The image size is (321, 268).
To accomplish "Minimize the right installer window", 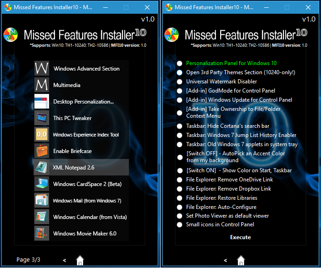I will coord(266,8).
